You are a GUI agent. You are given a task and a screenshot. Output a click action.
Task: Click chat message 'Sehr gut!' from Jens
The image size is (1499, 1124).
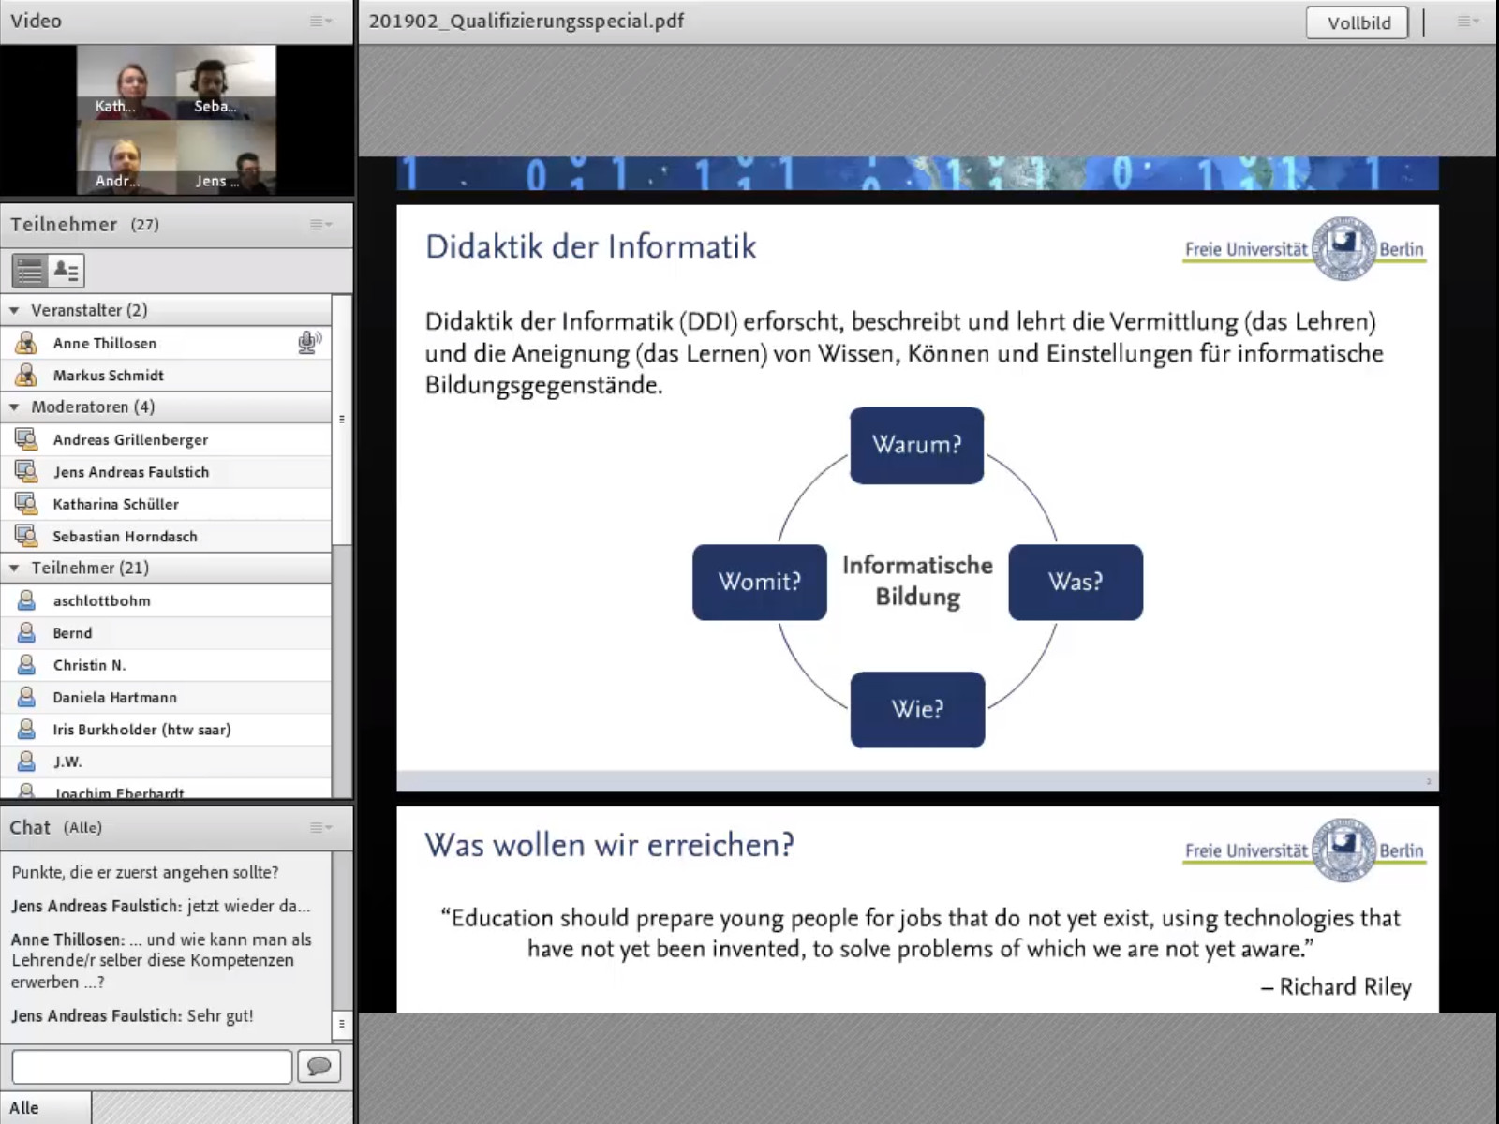pyautogui.click(x=132, y=1015)
